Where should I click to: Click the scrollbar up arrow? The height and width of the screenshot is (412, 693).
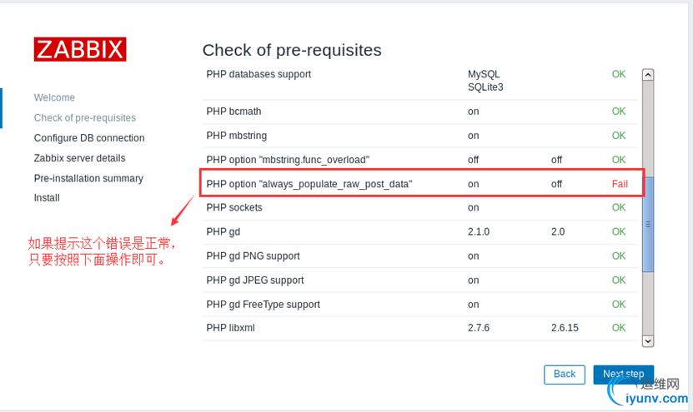(648, 74)
